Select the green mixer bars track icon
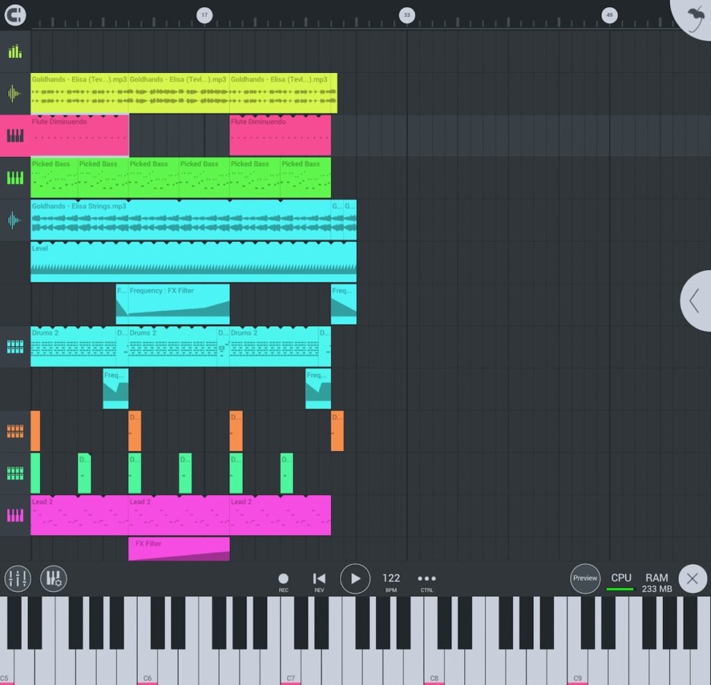Image resolution: width=711 pixels, height=685 pixels. 15,51
